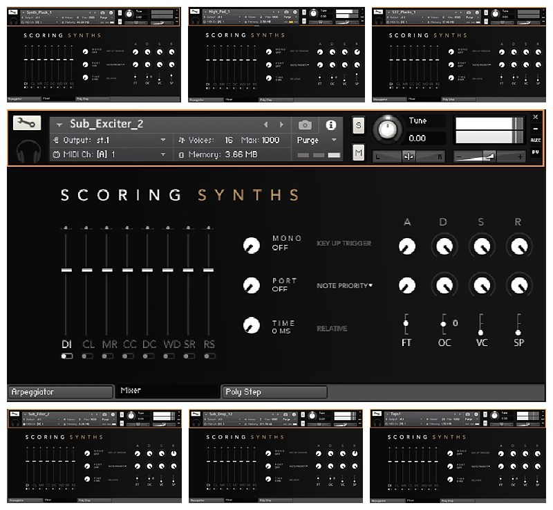The width and height of the screenshot is (553, 510).
Task: Toggle the switch under the large CL fader
Action: coord(87,356)
